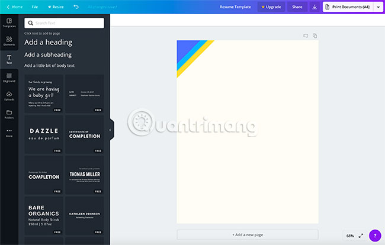Select the 'We are having a baby girl' text template
This screenshot has height=245, width=385.
pyautogui.click(x=44, y=94)
